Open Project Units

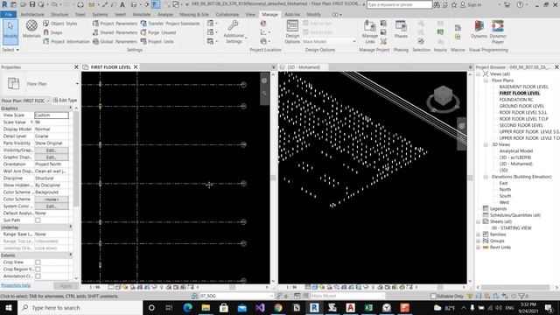pos(157,41)
